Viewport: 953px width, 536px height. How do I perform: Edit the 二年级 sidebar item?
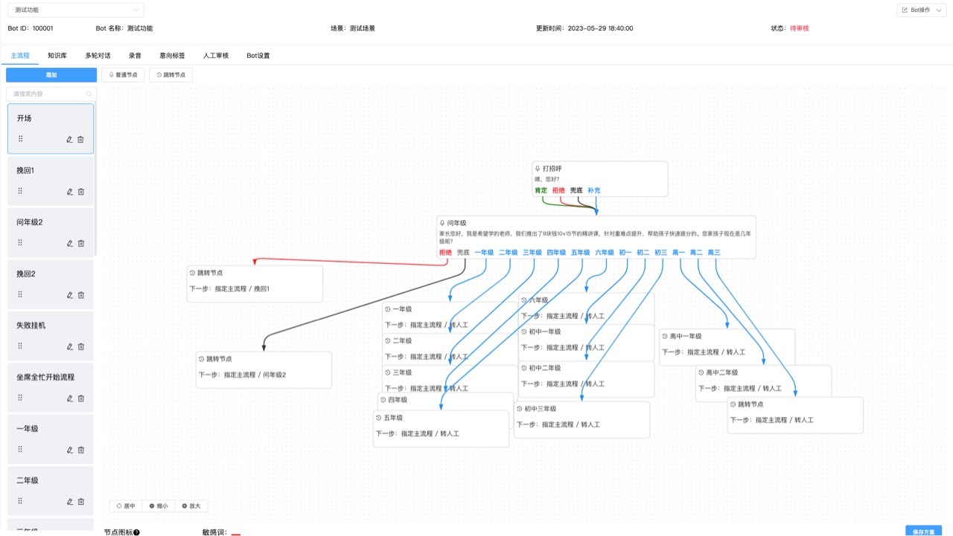[x=69, y=501]
